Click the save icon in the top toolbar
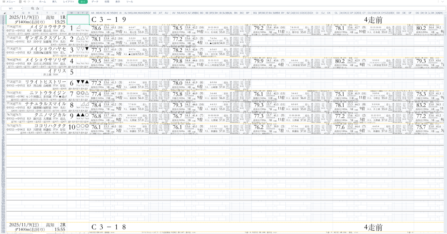The width and height of the screenshot is (447, 234). (20, 2)
